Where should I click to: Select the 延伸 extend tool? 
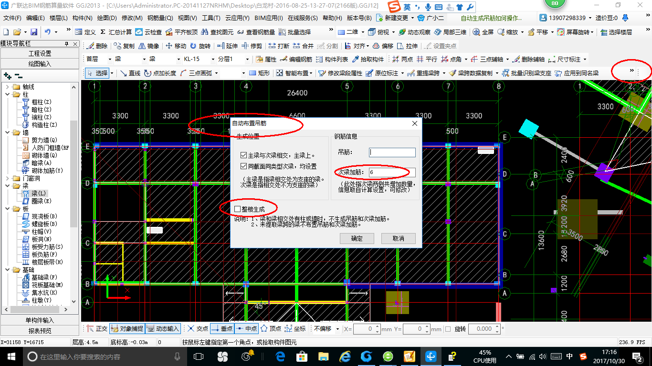(x=227, y=46)
